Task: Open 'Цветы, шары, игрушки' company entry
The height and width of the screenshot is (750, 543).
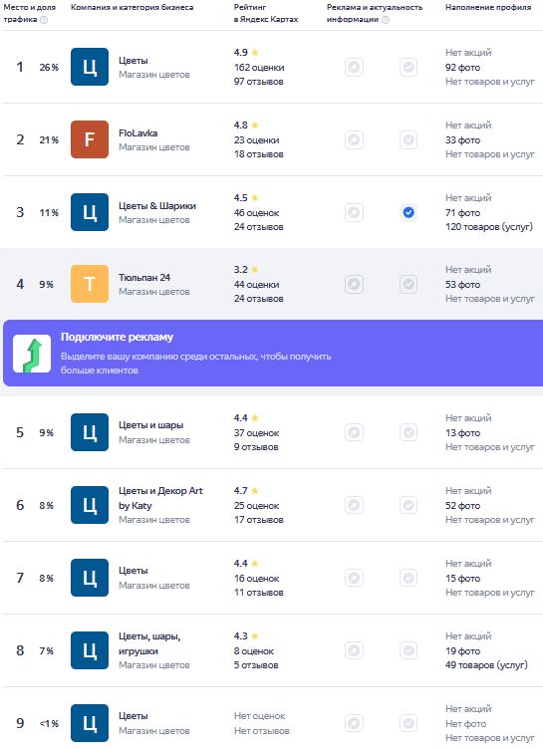Action: coord(149,643)
